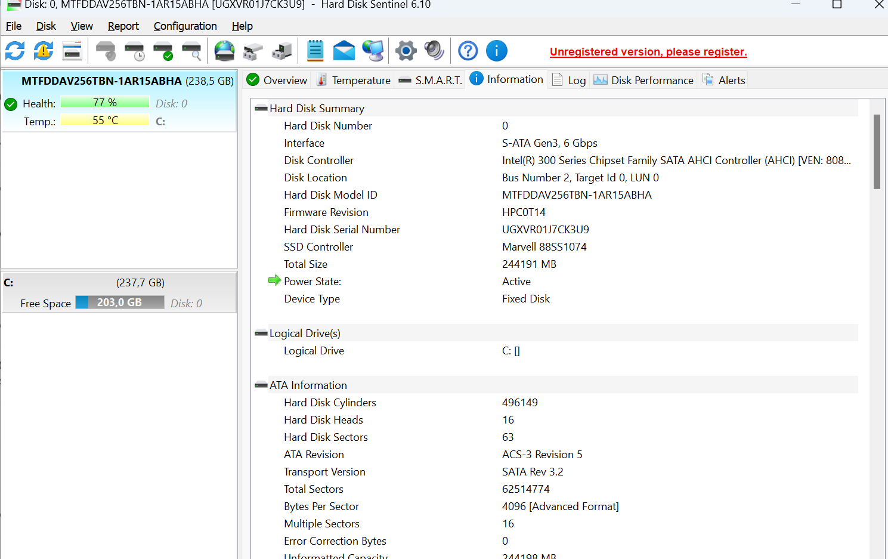The height and width of the screenshot is (559, 888).
Task: Collapse the Hard Disk Summary section
Action: [261, 109]
